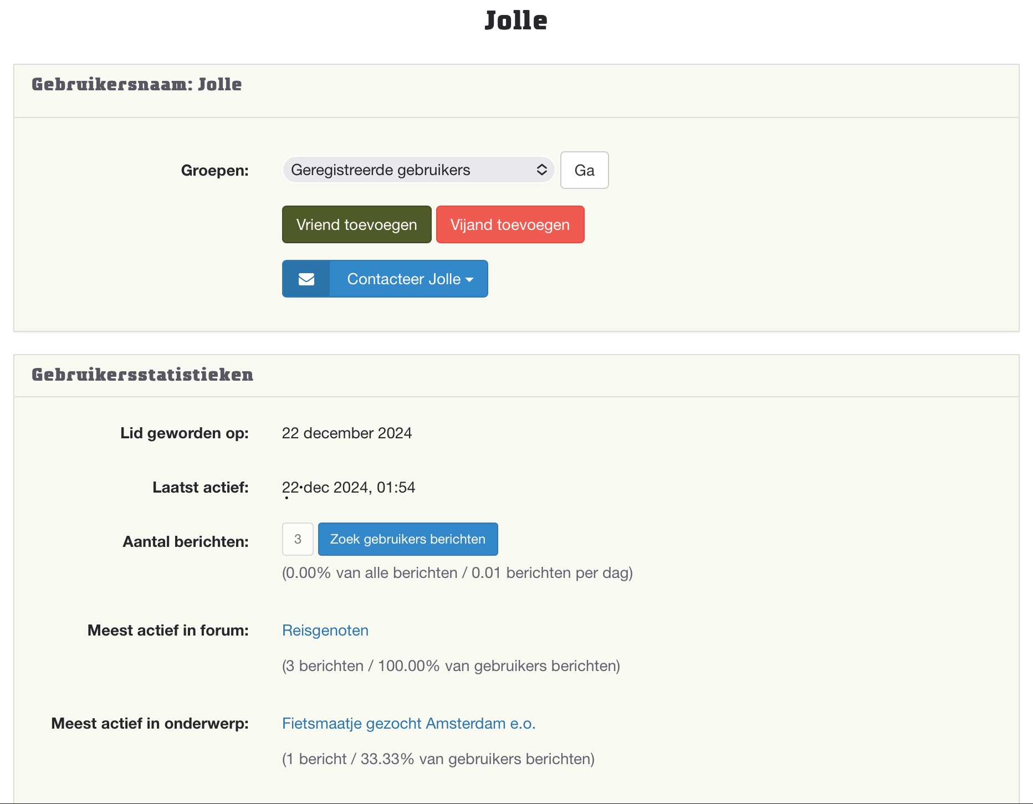Add Jolle as friend with Vriend toevoegen
Viewport: 1033px width, 804px height.
coord(356,225)
